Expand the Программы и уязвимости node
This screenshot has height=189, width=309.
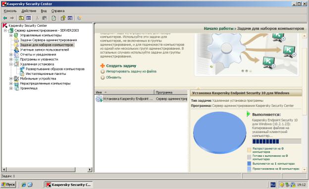11,59
